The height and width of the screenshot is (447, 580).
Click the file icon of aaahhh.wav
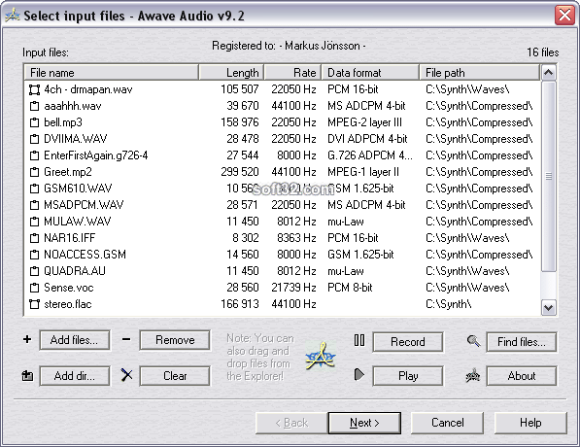click(34, 106)
